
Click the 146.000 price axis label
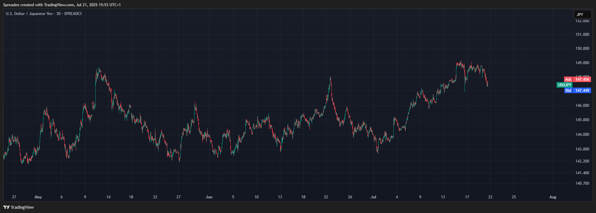click(x=582, y=106)
